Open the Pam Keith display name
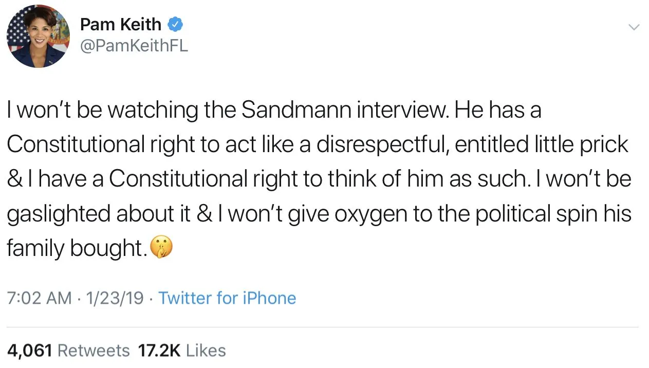The width and height of the screenshot is (649, 368). coord(121,25)
